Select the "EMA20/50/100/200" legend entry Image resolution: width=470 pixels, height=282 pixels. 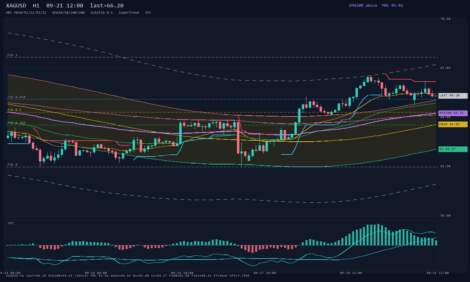click(x=68, y=13)
